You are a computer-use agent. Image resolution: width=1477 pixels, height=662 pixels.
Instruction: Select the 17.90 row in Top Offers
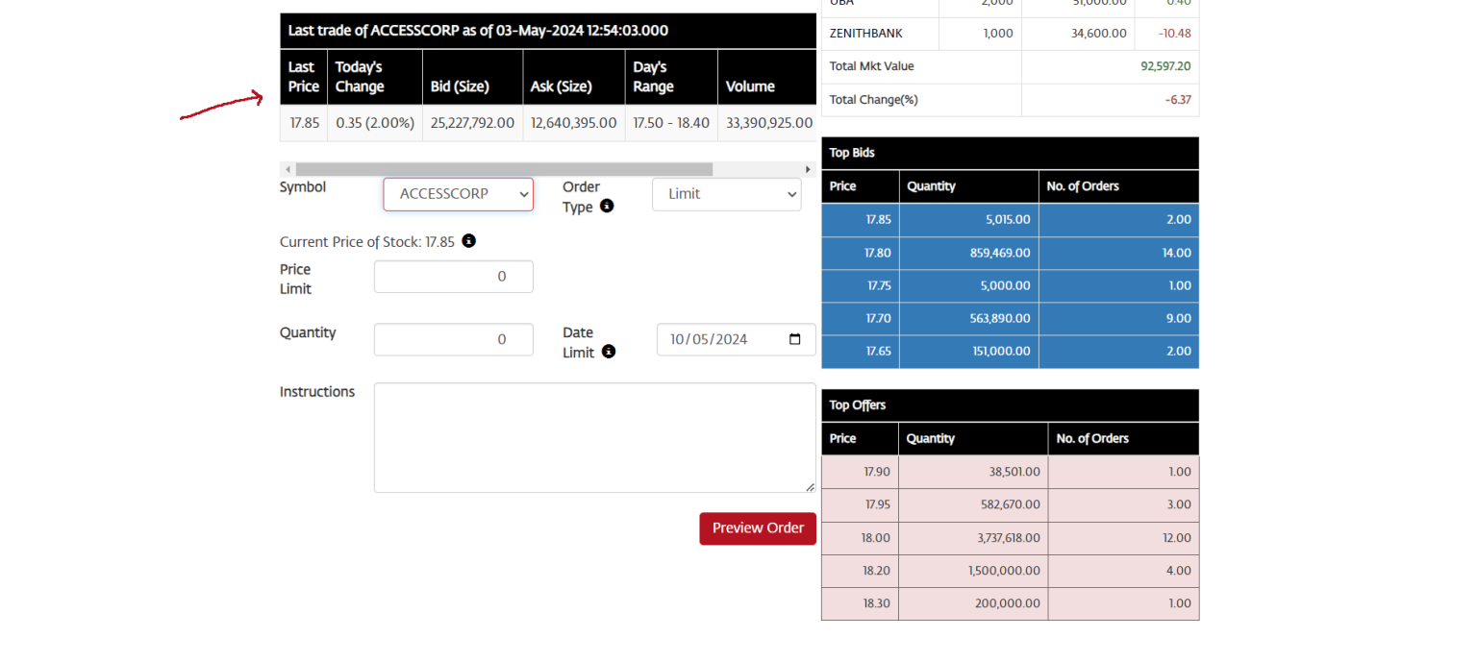click(1010, 471)
